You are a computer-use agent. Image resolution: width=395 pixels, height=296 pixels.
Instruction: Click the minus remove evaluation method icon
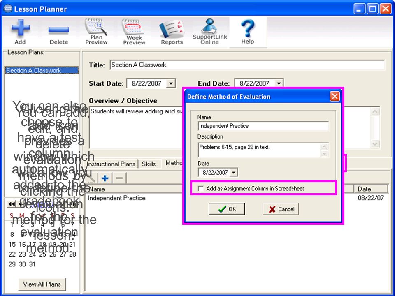tap(119, 178)
